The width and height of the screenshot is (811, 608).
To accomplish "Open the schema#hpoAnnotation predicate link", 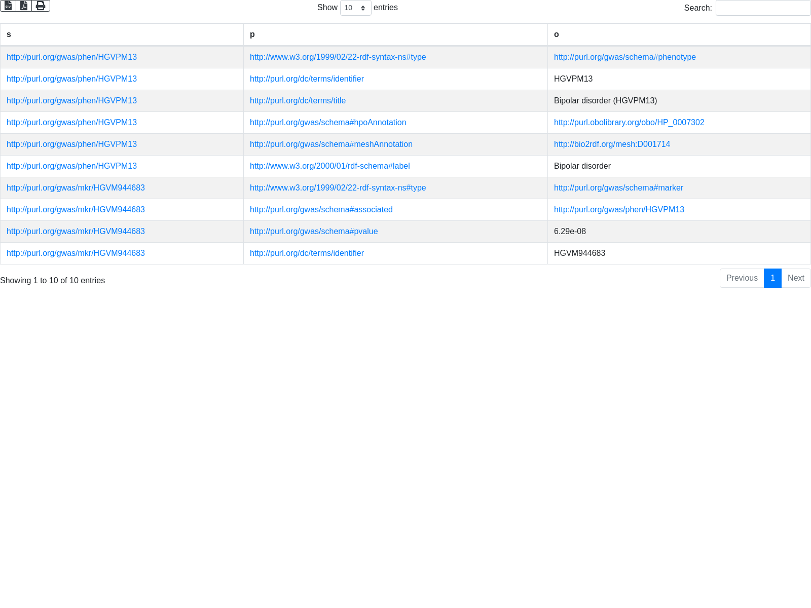I will pos(327,123).
